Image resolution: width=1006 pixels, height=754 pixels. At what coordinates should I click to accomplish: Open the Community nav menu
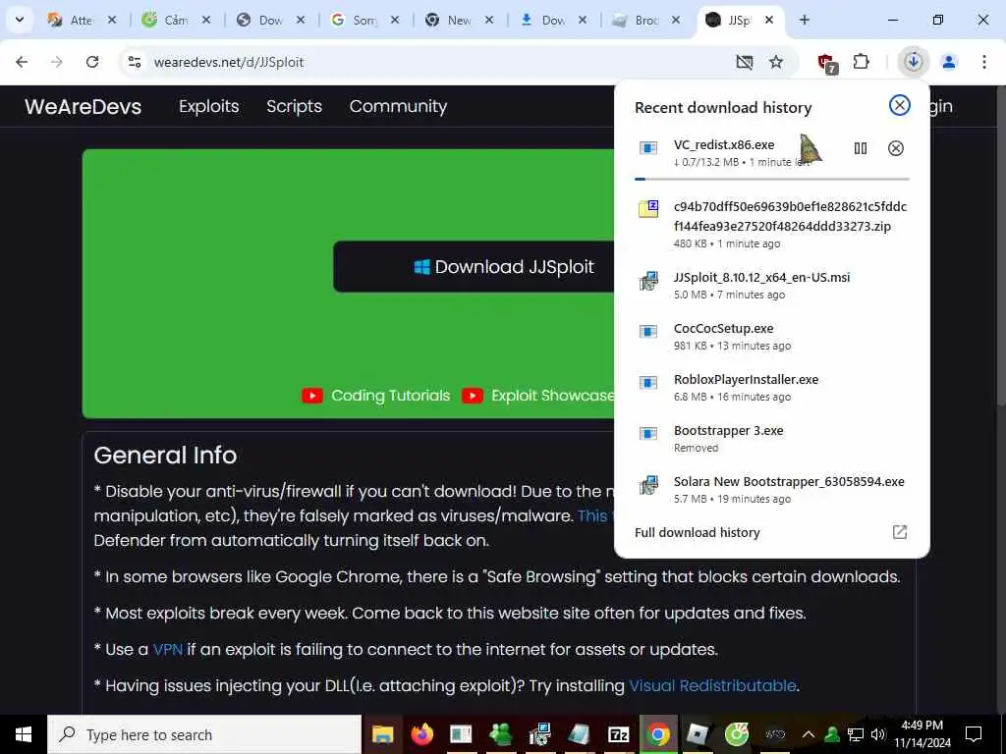tap(398, 106)
